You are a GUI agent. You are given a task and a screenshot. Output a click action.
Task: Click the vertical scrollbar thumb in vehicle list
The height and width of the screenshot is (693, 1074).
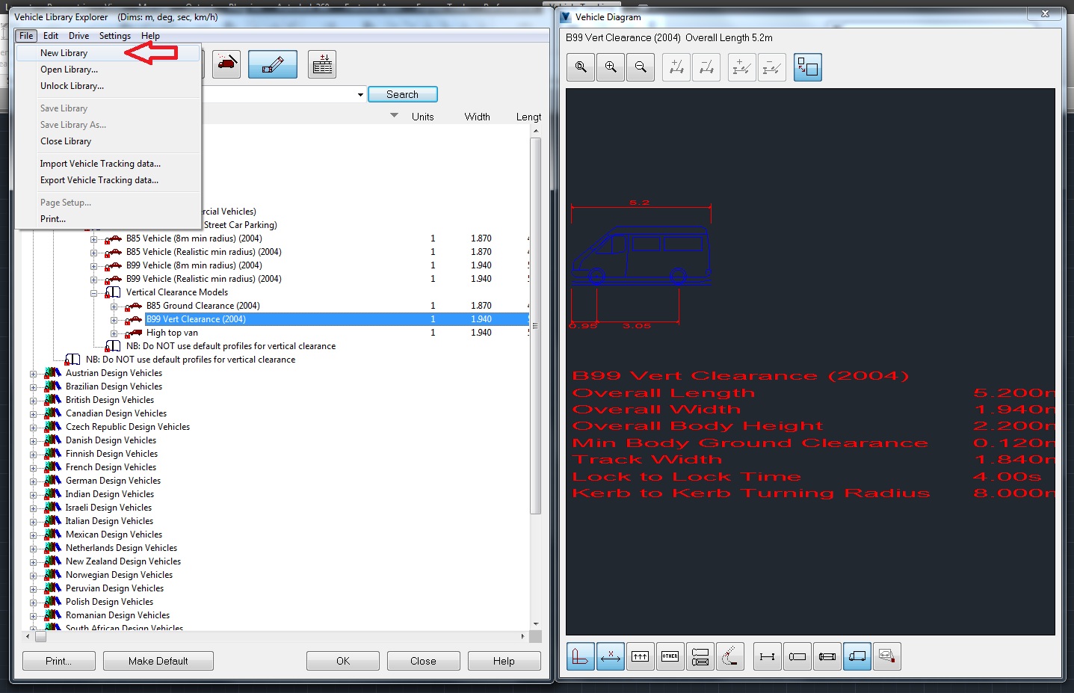pos(535,325)
